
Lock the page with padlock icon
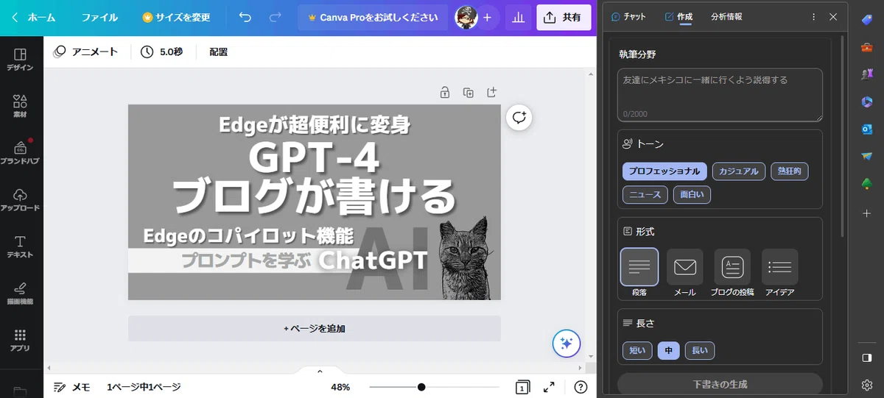pyautogui.click(x=445, y=93)
